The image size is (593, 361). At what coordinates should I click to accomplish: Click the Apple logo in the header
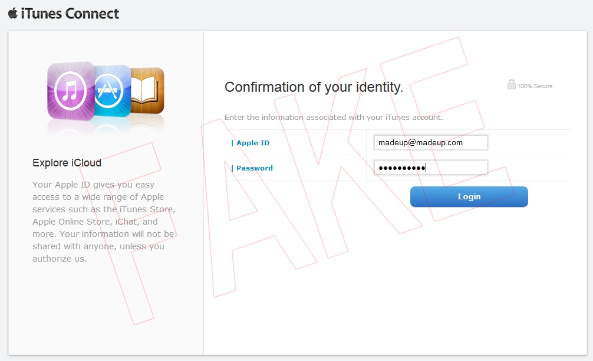(12, 13)
